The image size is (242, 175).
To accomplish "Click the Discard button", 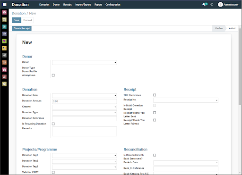I will 27,20.
